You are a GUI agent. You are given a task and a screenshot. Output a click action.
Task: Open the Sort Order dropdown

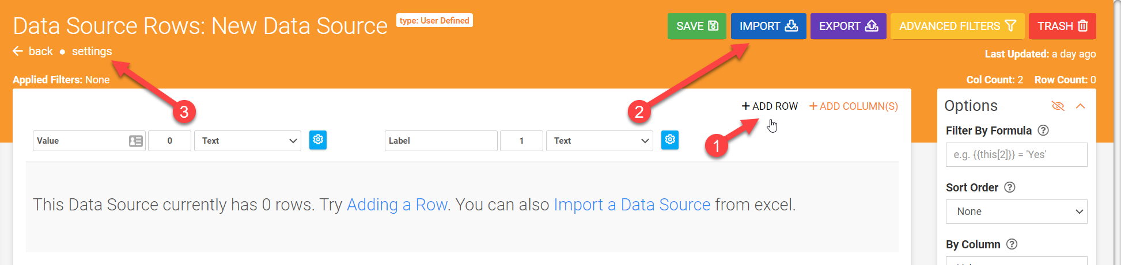(1016, 212)
